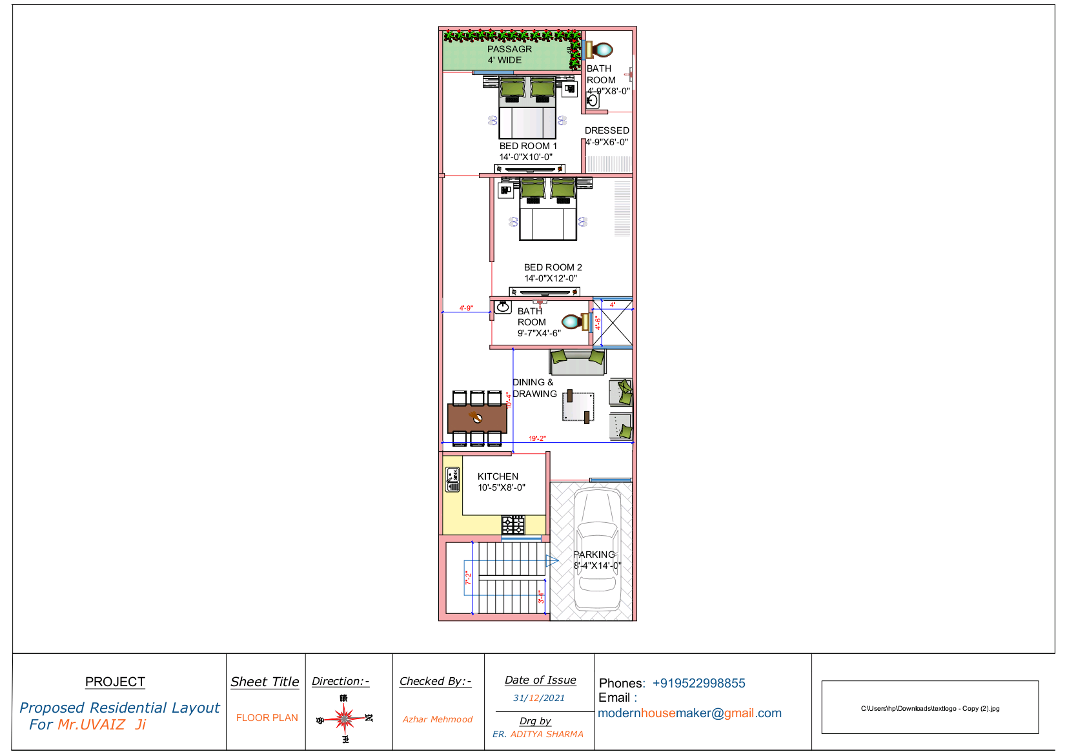This screenshot has width=1067, height=754.
Task: Click the 7'-2" staircase dimension
Action: [468, 577]
